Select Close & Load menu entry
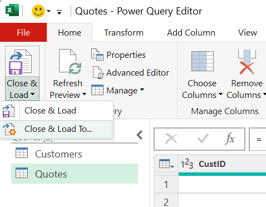The image size is (266, 207). coord(56,111)
